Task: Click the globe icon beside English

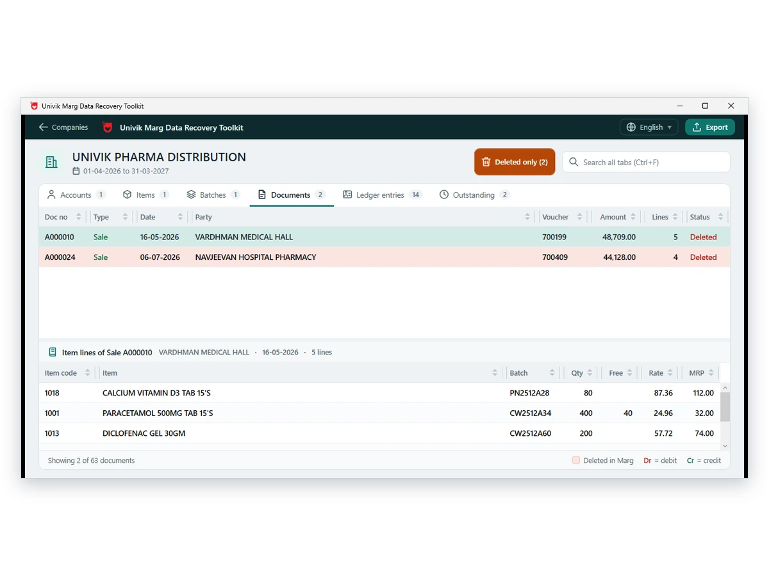Action: coord(631,127)
